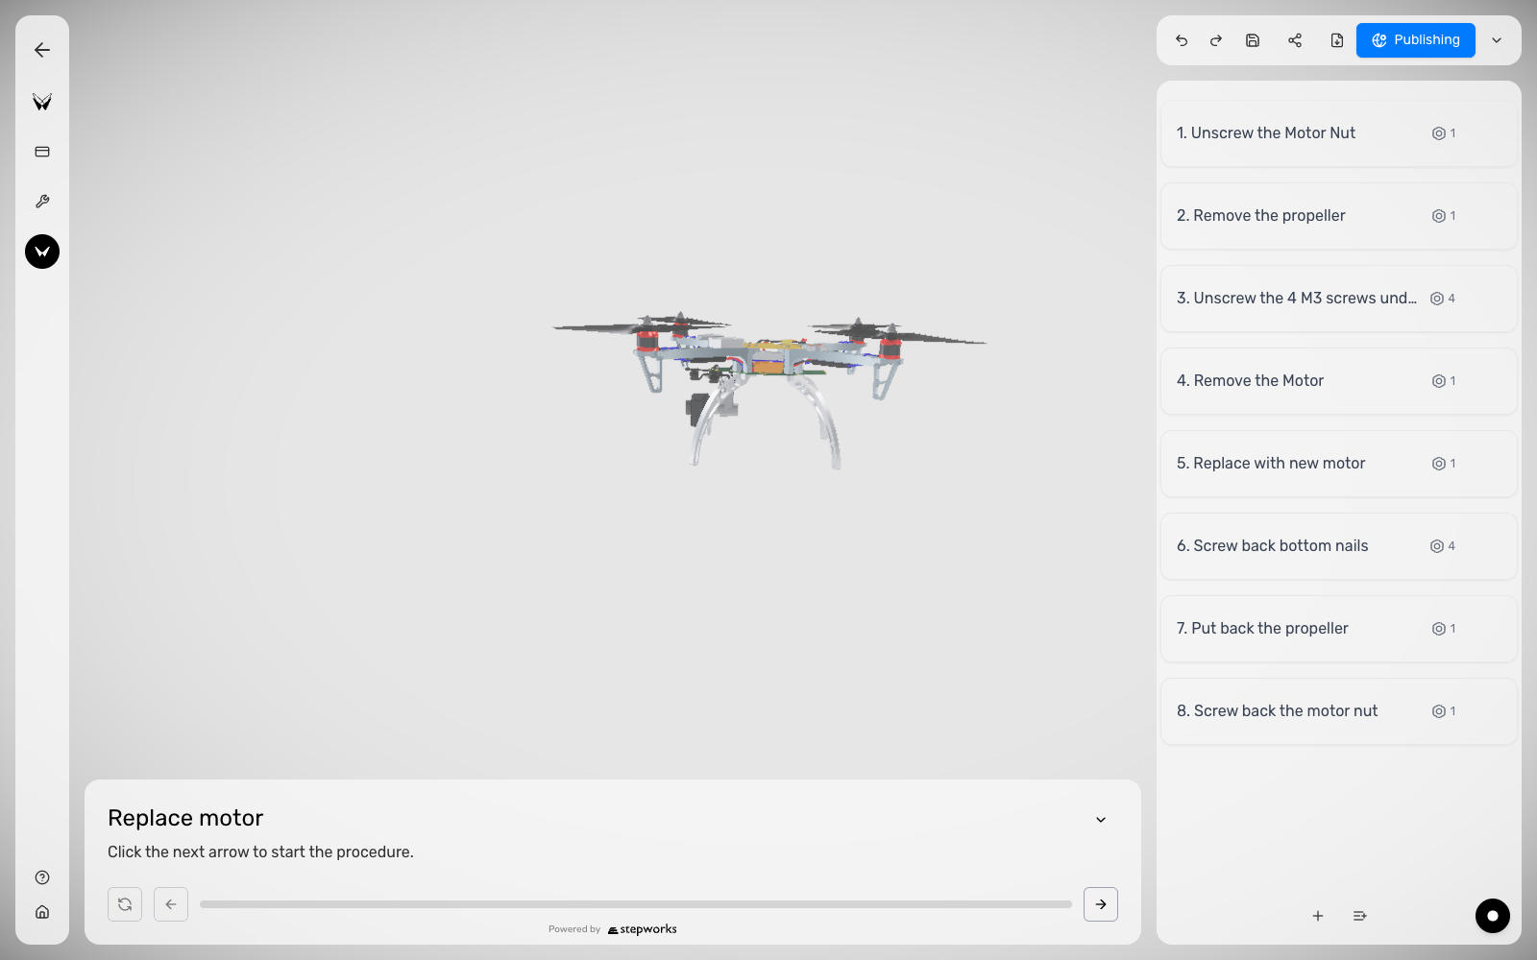Advance to next step arrow button
This screenshot has height=960, width=1537.
tap(1101, 904)
